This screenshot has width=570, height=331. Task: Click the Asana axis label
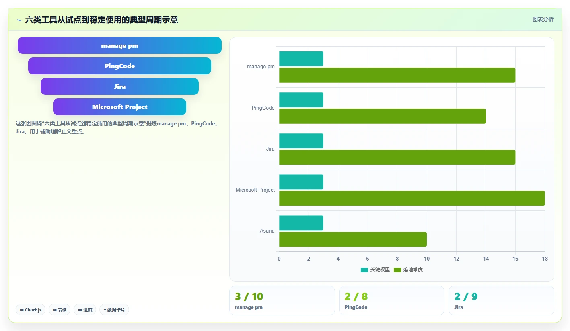[x=267, y=231]
